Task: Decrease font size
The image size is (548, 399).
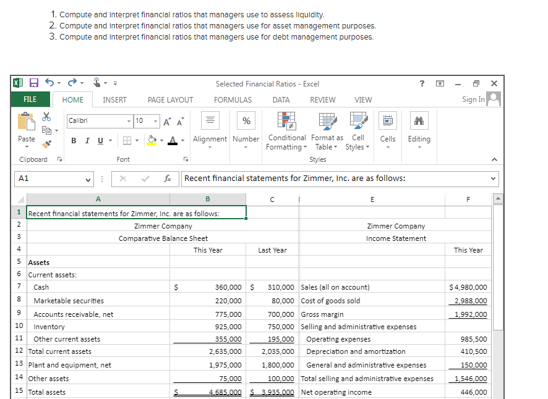Action: coord(181,122)
